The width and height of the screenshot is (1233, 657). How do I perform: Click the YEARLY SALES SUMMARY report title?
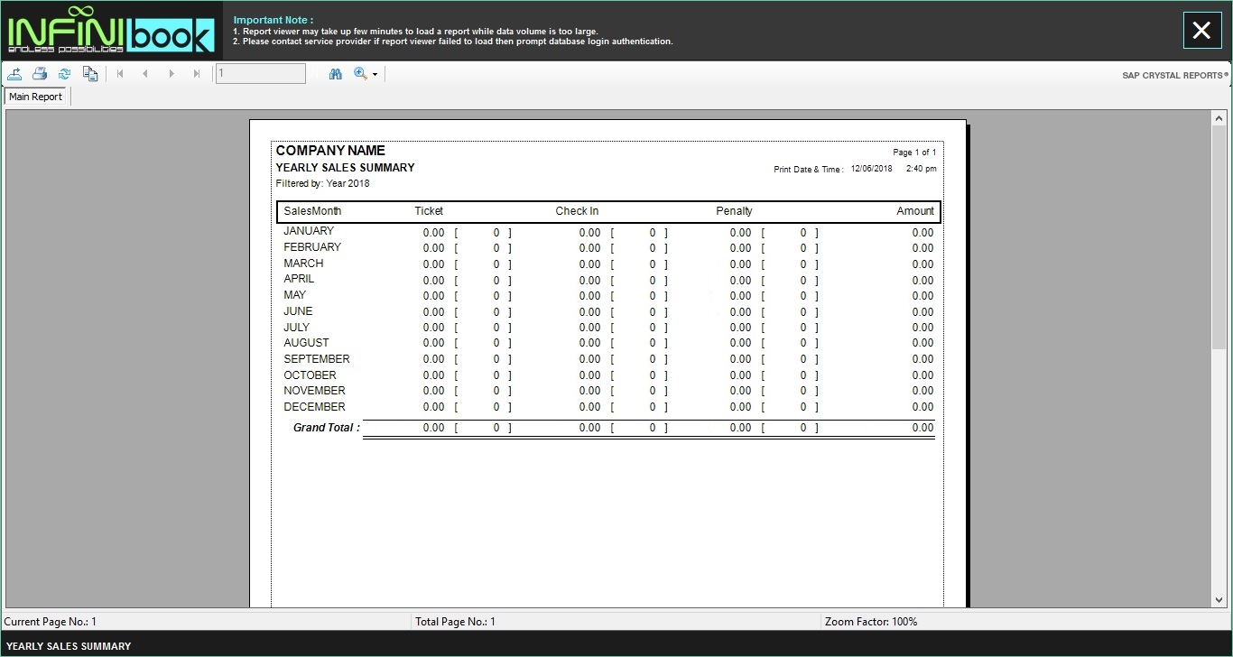coord(345,168)
